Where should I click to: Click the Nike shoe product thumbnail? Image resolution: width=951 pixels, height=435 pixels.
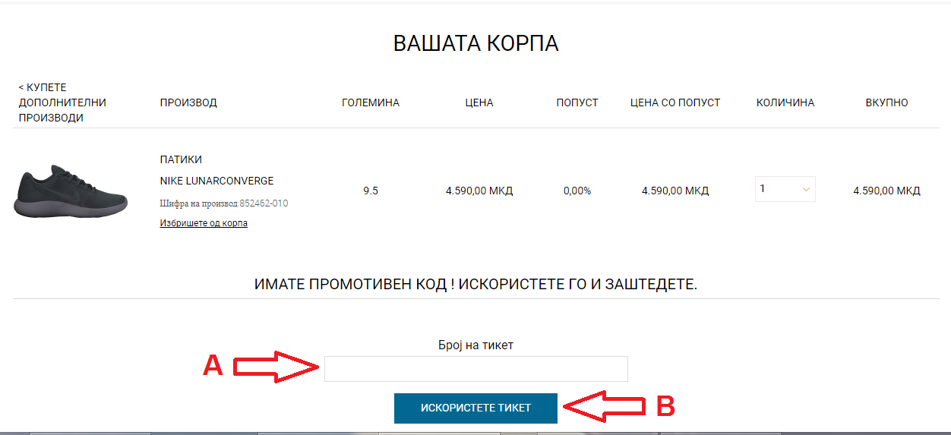pos(71,191)
